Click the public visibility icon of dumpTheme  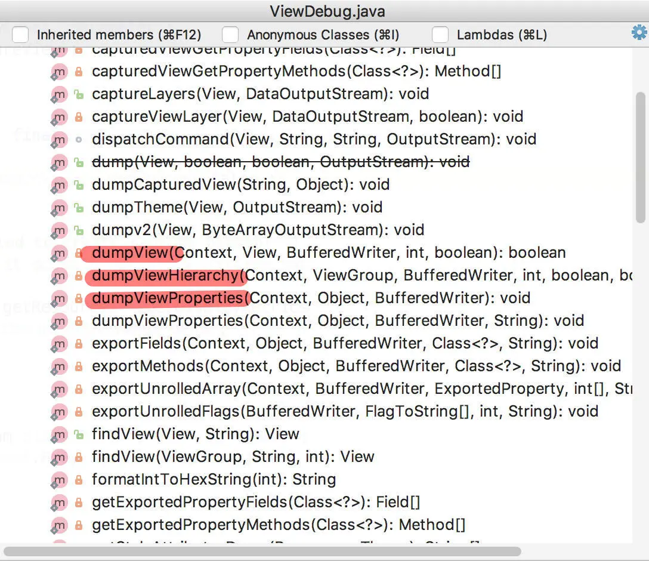[x=79, y=208]
